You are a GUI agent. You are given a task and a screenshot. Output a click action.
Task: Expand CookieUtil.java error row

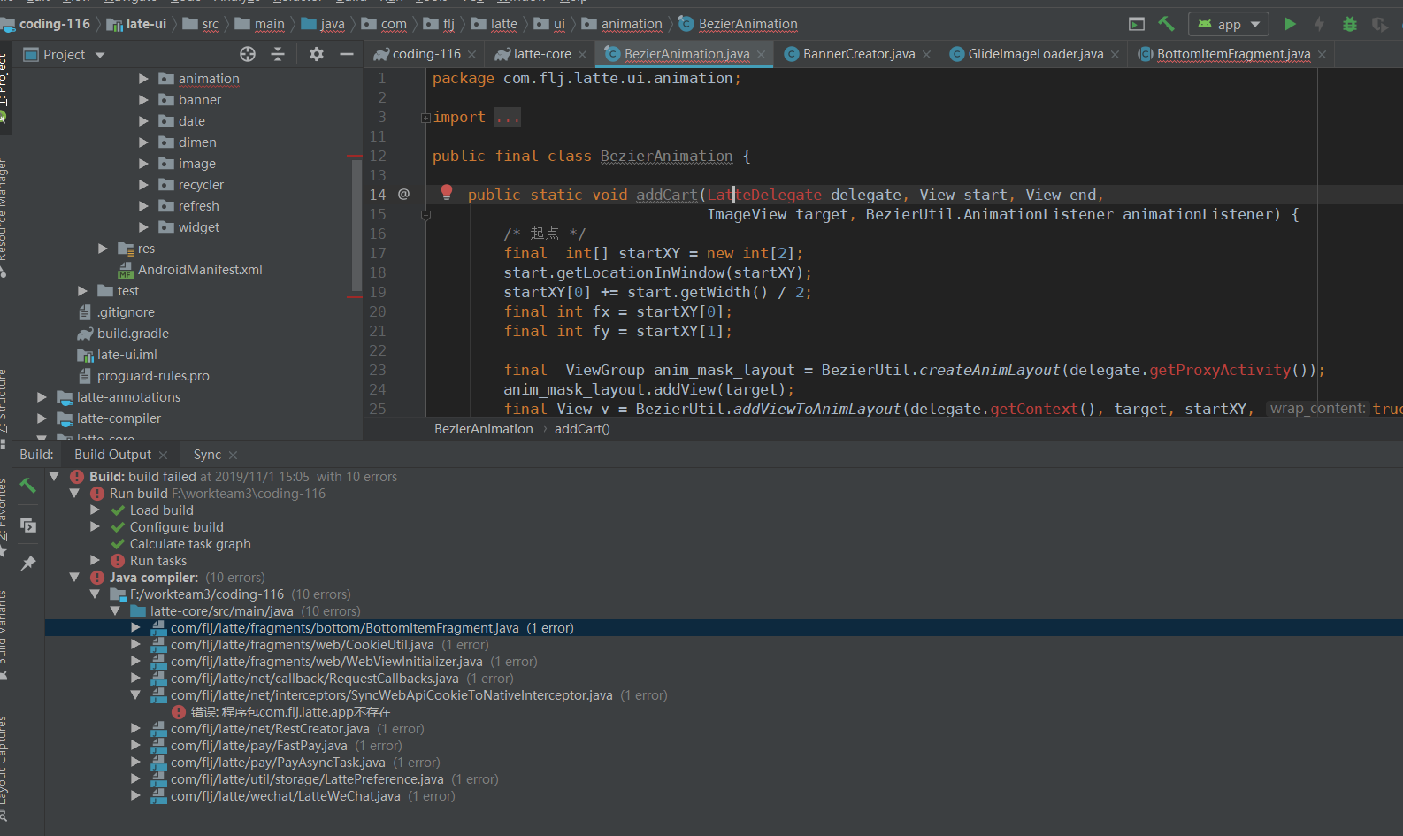click(135, 645)
